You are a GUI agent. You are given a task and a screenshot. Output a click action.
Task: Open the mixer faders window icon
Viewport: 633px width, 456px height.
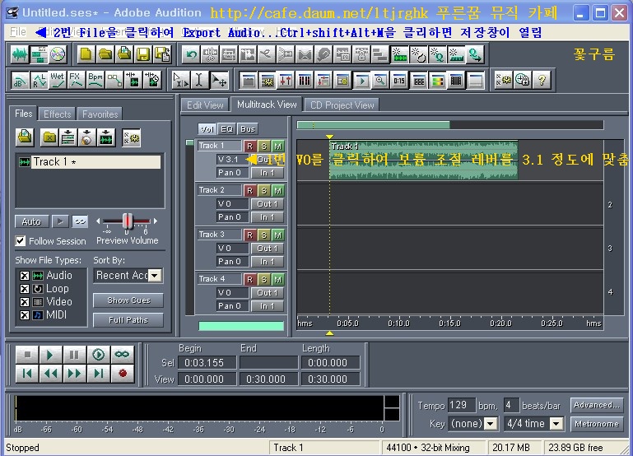[x=286, y=81]
